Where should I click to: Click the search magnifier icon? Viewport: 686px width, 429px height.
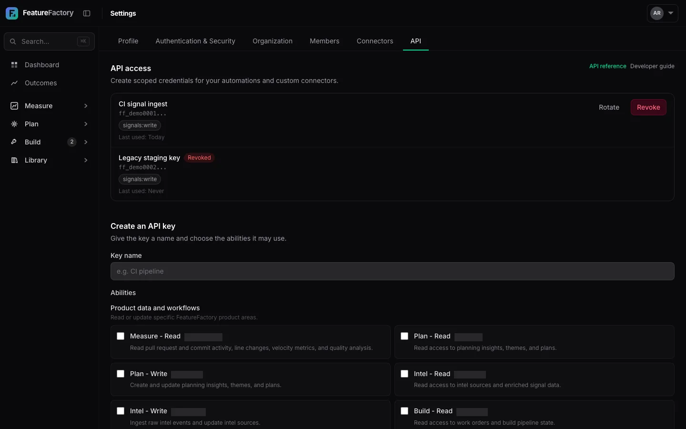[13, 41]
